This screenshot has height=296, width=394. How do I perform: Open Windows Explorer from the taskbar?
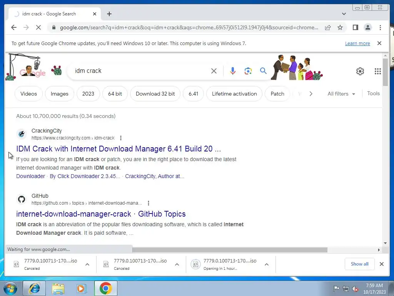pyautogui.click(x=58, y=288)
